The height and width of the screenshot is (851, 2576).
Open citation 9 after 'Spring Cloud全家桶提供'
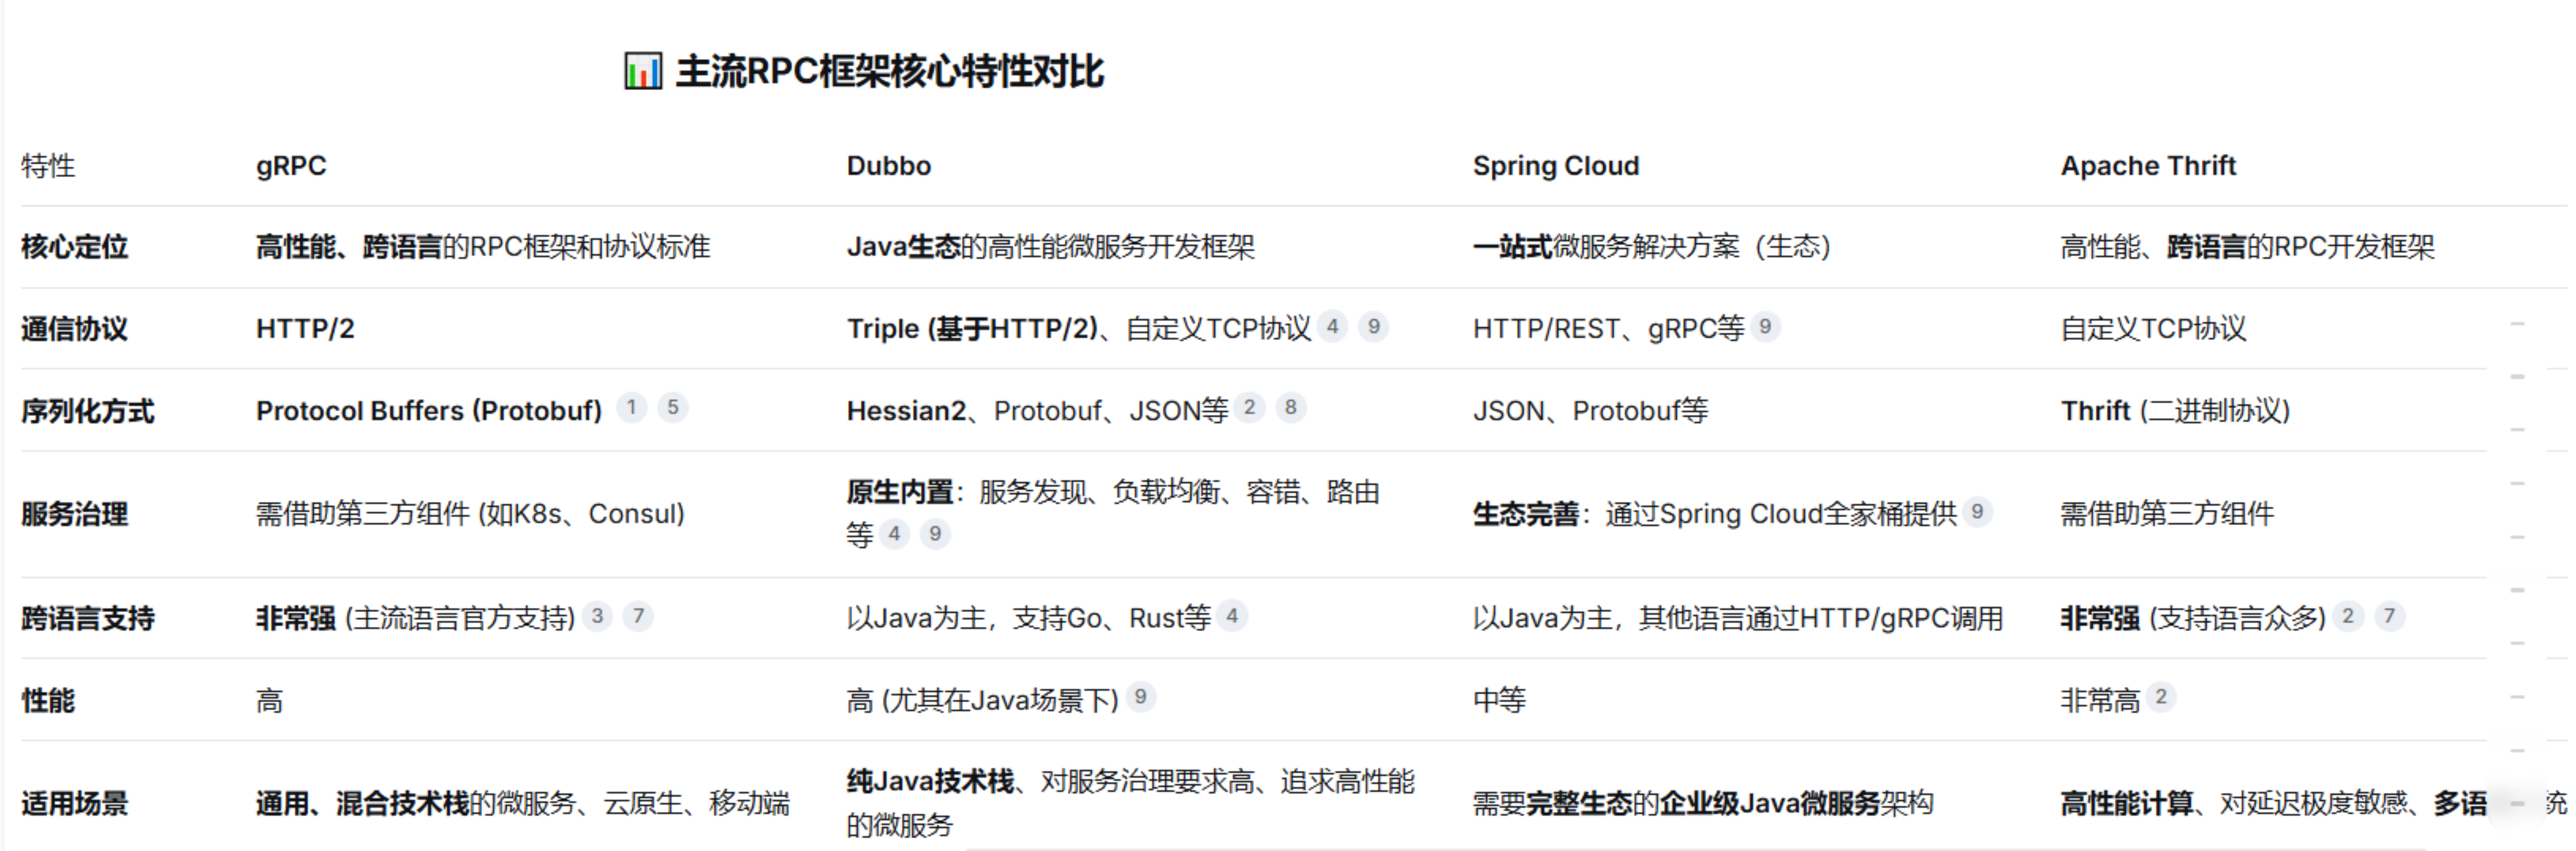pyautogui.click(x=1977, y=512)
